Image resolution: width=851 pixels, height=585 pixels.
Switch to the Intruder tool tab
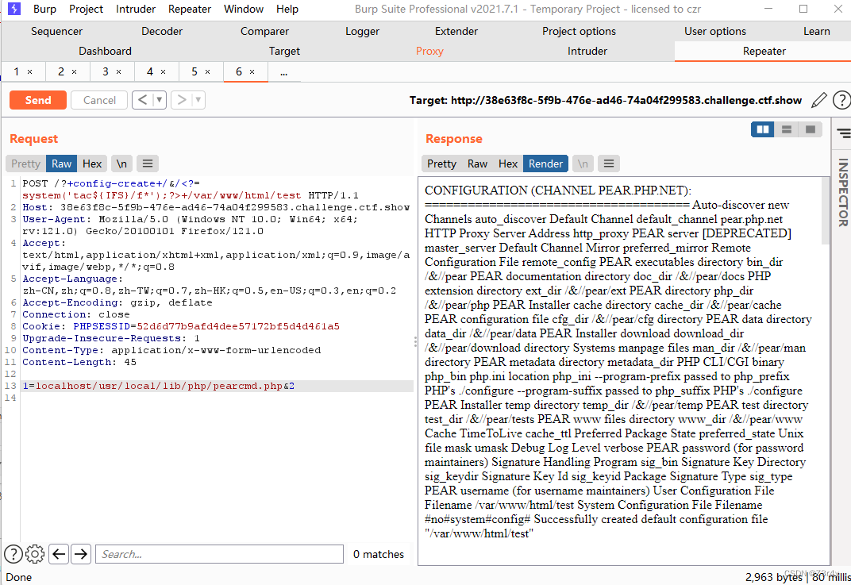coord(587,51)
